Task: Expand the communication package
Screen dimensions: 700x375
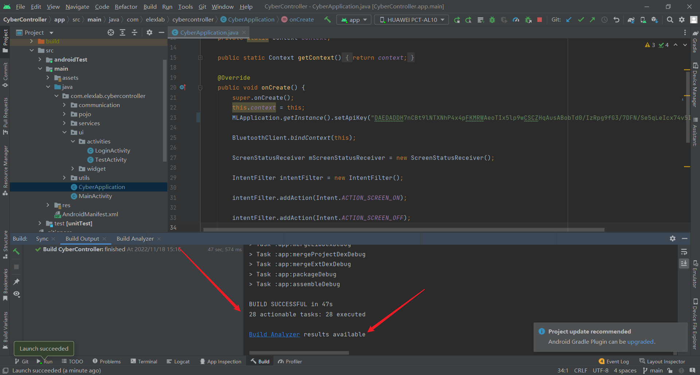Action: [x=64, y=105]
